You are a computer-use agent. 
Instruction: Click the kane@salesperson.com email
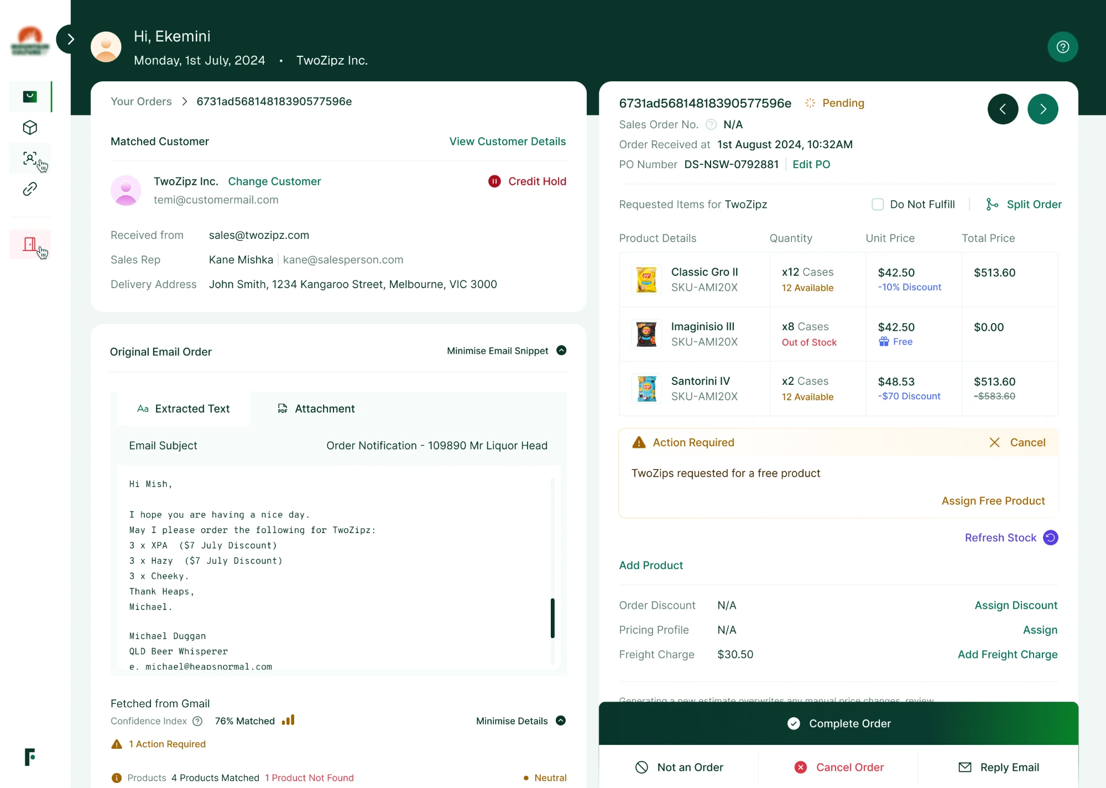[343, 260]
